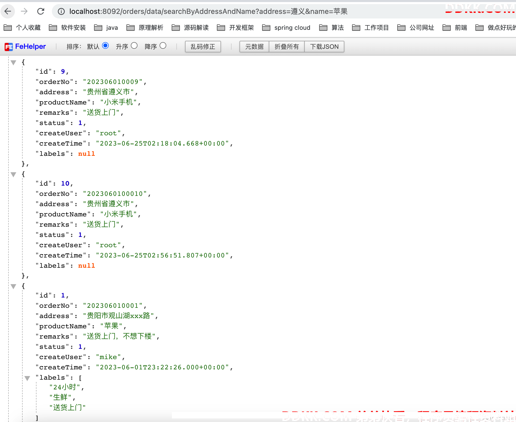
Task: Open the 原理解析 bookmark folder
Action: 145,27
